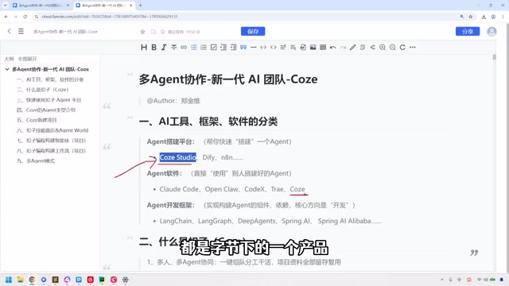The height and width of the screenshot is (286, 509).
Task: Click the Claude Code list line
Action: (232, 189)
